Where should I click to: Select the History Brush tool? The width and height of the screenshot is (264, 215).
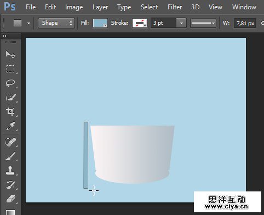click(10, 185)
